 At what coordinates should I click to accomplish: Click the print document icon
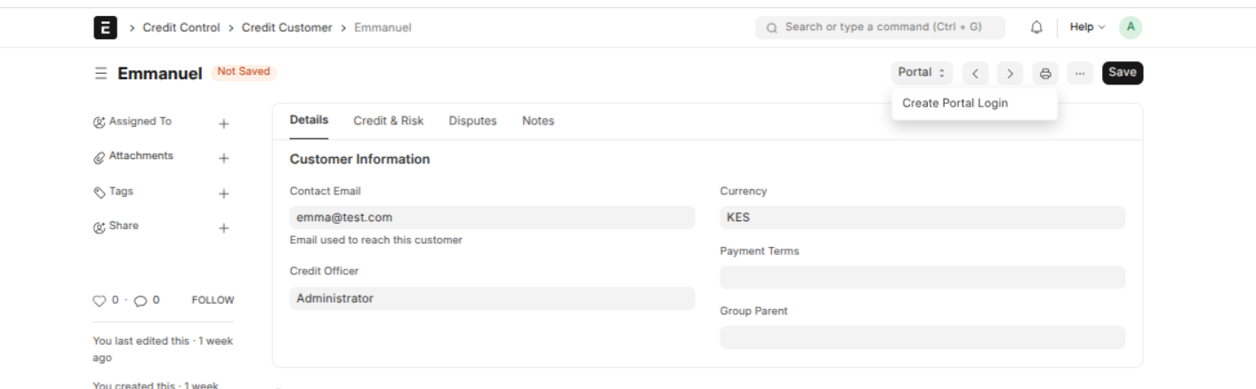point(1045,73)
